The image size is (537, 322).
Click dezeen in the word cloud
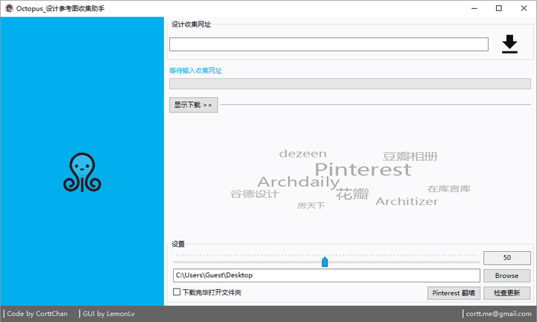point(303,154)
